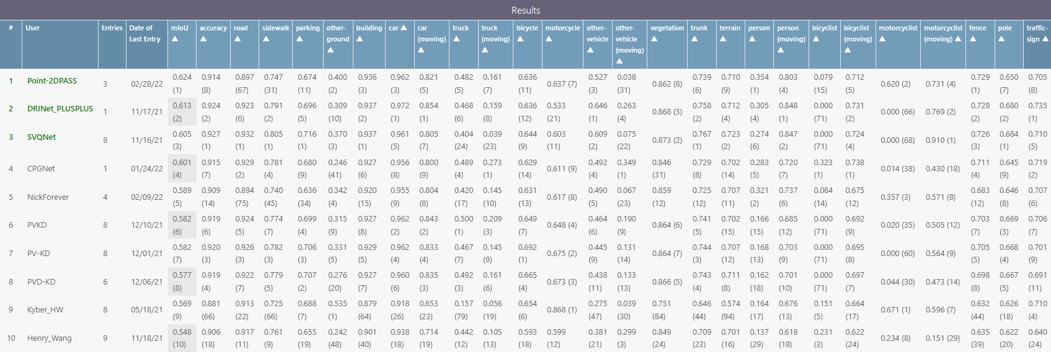The image size is (1051, 352).
Task: Sort by car (moving) arrow icon
Action: [x=421, y=50]
